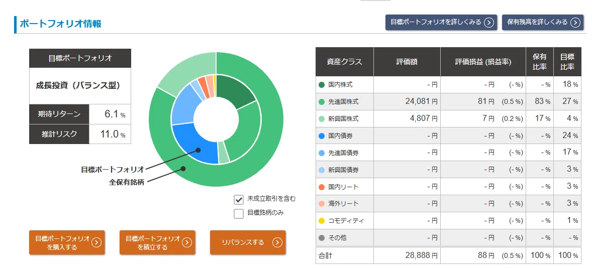592x268 pixels.
Task: Click 18% target ratio of 国内株式
Action: point(567,85)
